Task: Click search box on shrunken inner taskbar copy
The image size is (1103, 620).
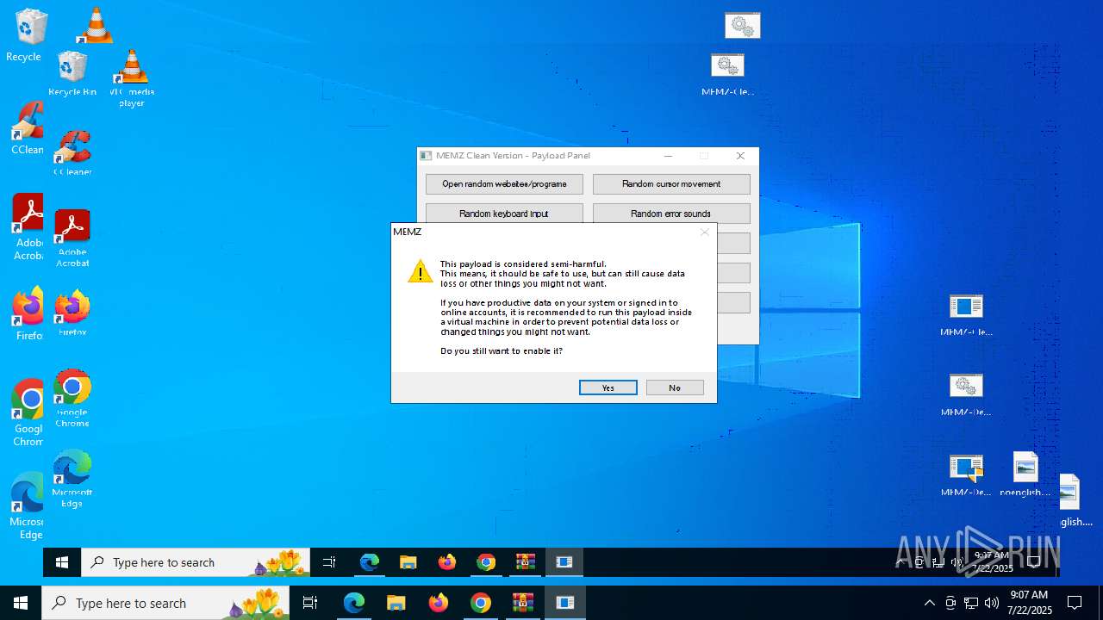Action: pyautogui.click(x=196, y=562)
